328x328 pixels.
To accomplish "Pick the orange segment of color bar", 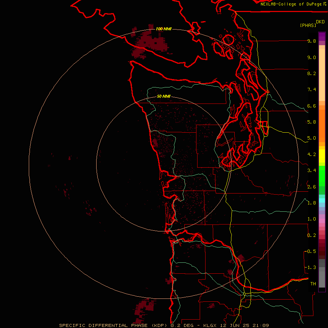I will coord(322,125).
